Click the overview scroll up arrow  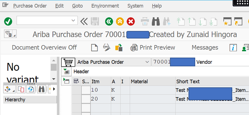54,60
